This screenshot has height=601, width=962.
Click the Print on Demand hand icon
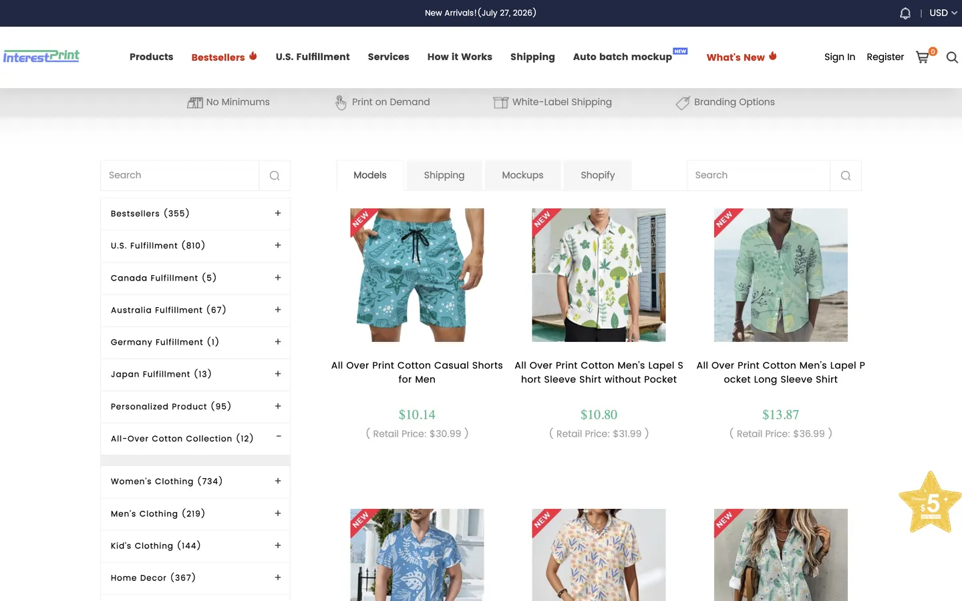341,102
